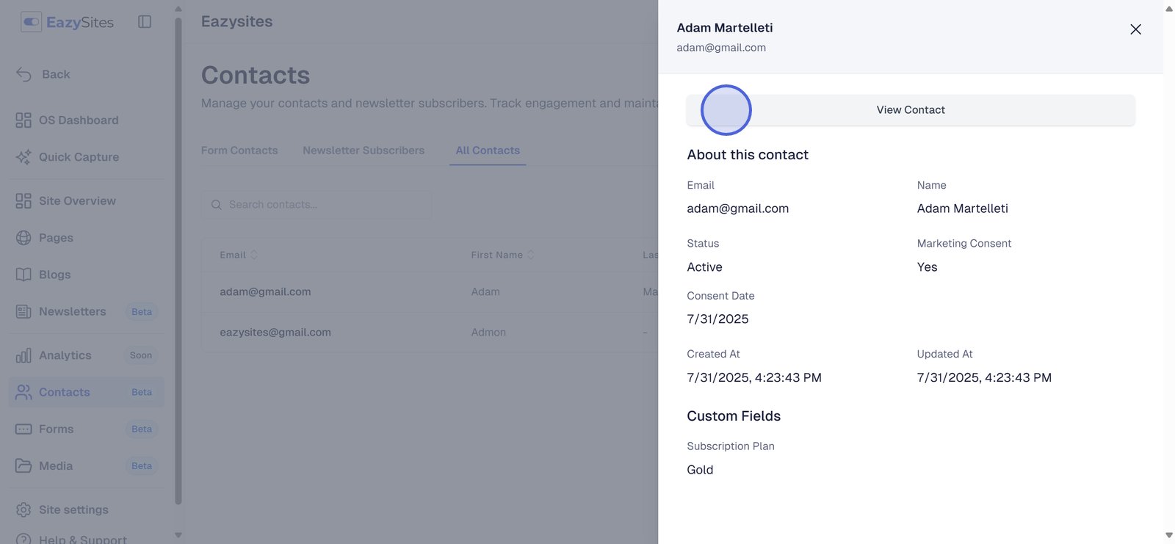The image size is (1175, 544).
Task: Open Newsletters in sidebar
Action: coord(72,311)
